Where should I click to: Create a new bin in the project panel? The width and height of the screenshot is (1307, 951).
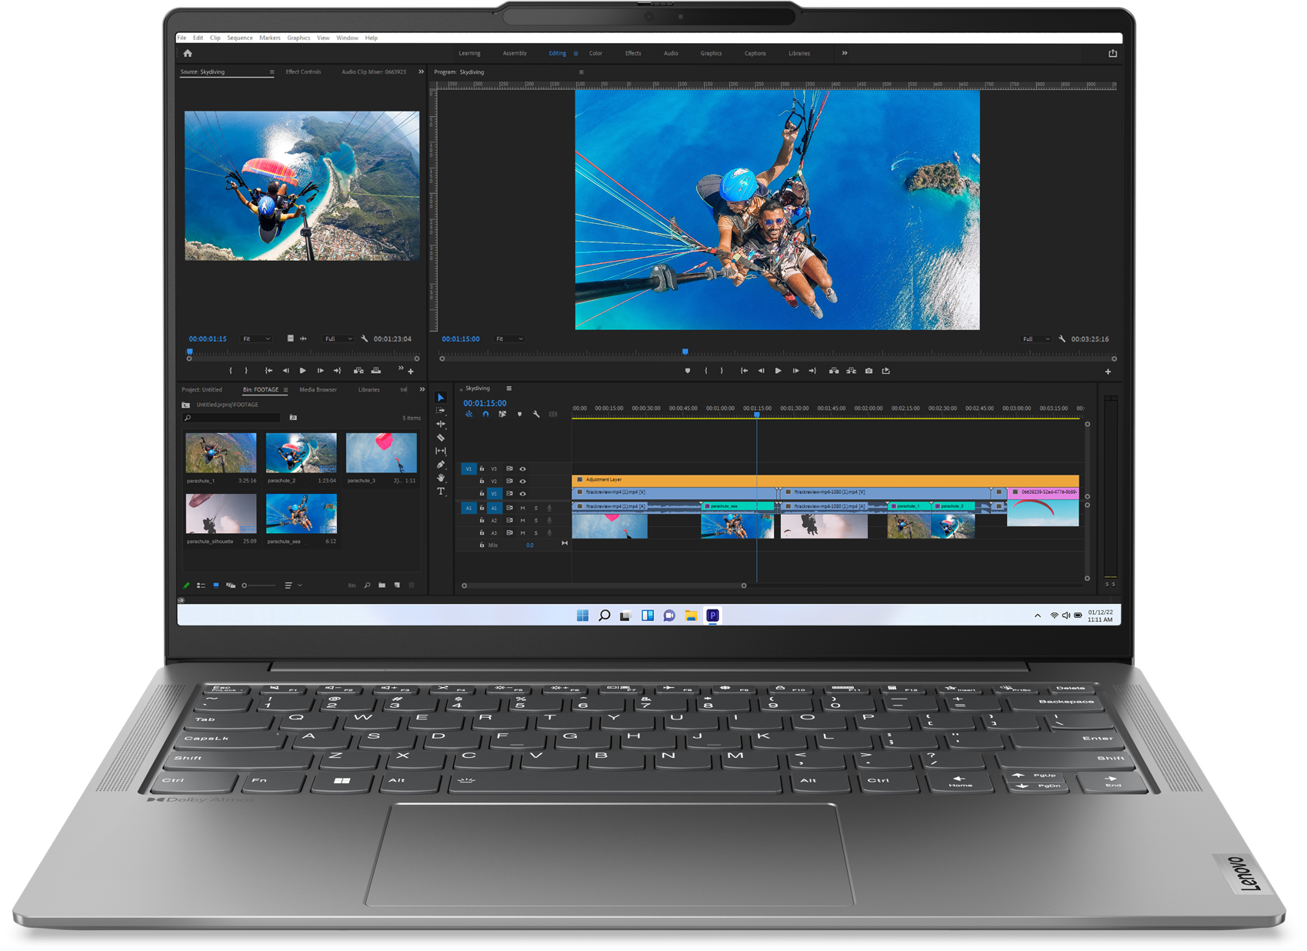pyautogui.click(x=382, y=586)
